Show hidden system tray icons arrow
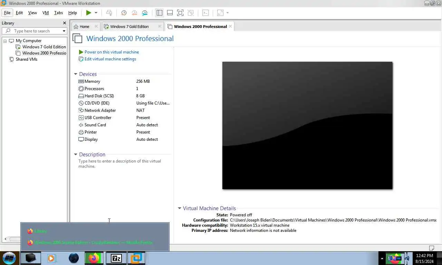The width and height of the screenshot is (442, 265). tap(382, 258)
